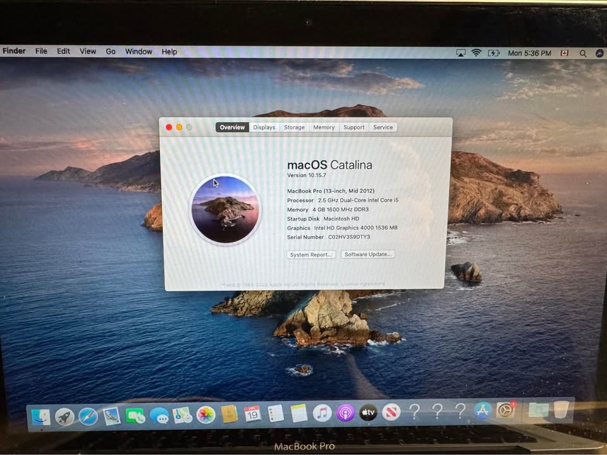Open the brown Contacts book icon
The height and width of the screenshot is (455, 607).
tap(229, 415)
